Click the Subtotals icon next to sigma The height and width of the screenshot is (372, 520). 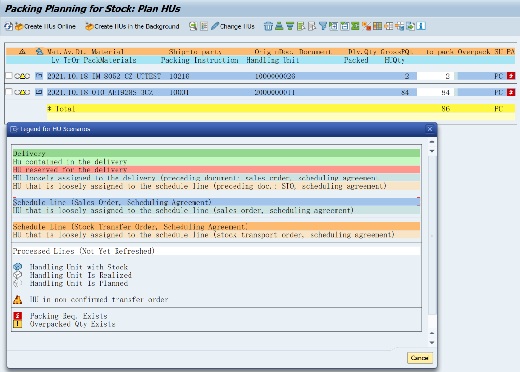366,26
